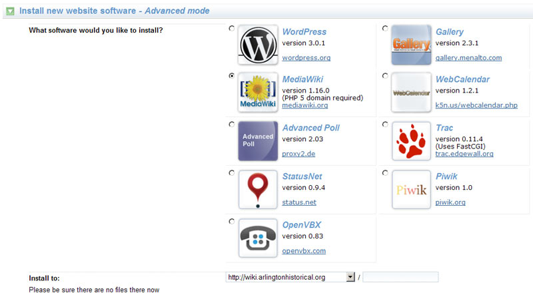Image resolution: width=533 pixels, height=307 pixels.
Task: Open the proxy2.de link
Action: point(298,154)
